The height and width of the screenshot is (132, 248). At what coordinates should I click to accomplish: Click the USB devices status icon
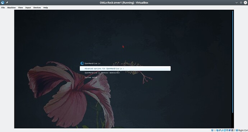[x=222, y=130]
